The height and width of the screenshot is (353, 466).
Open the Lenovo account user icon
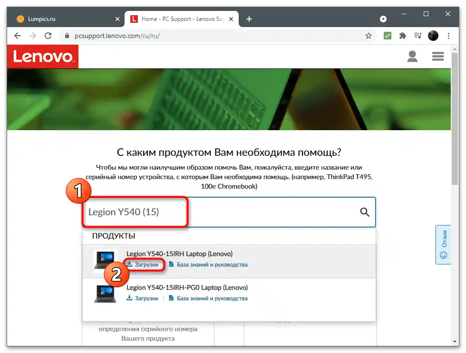pos(412,56)
